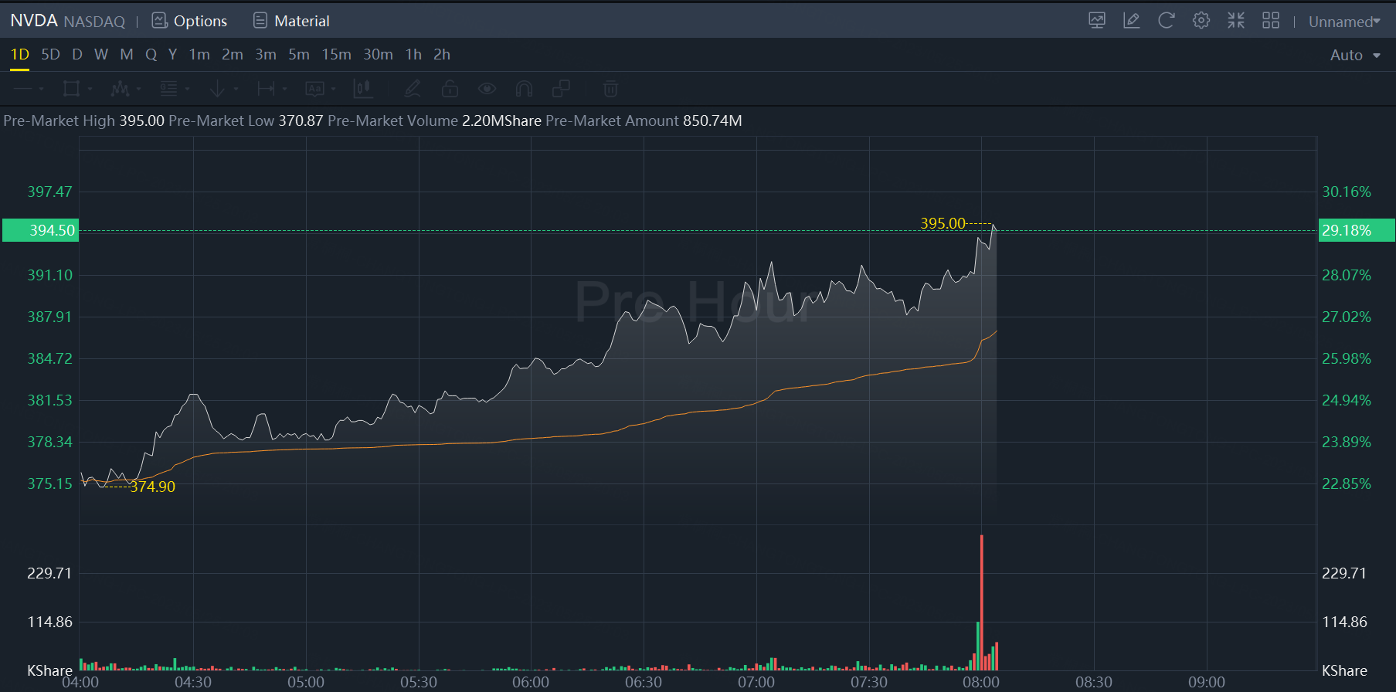Open the Material button
This screenshot has width=1396, height=692.
(x=291, y=21)
